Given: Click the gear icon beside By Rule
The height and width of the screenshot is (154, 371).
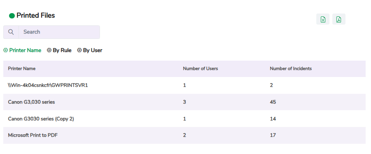Looking at the screenshot, I should pos(49,50).
